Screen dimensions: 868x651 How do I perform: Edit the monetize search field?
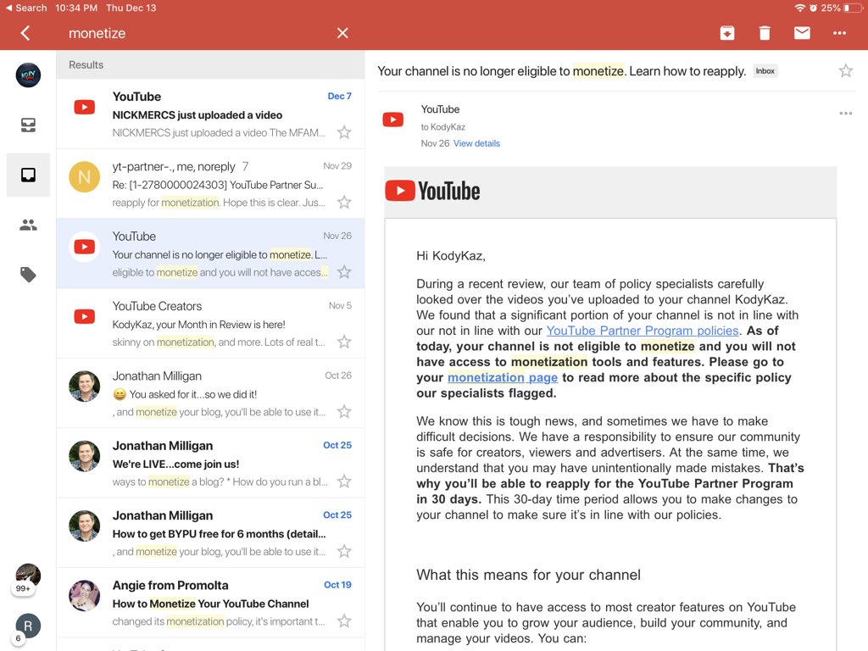194,33
